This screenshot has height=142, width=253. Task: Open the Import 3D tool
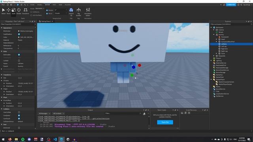pyautogui.click(x=71, y=12)
